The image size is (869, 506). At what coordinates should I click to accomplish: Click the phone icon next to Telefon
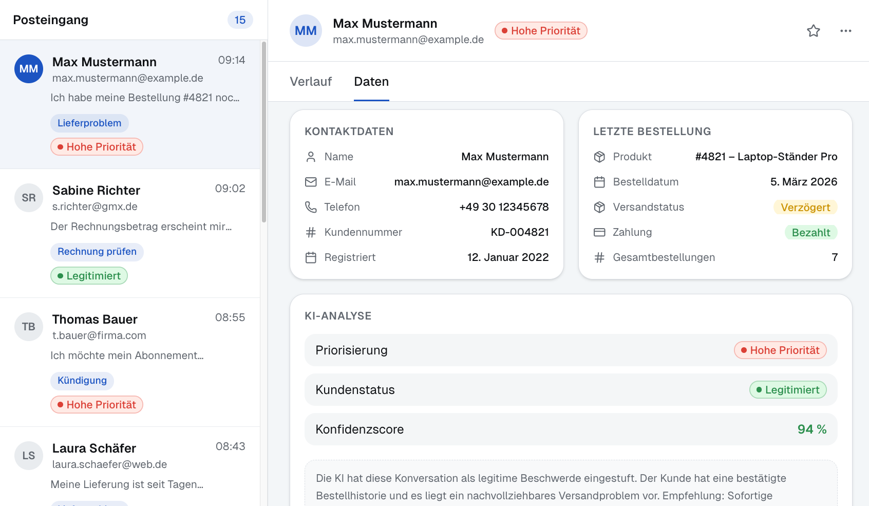311,207
